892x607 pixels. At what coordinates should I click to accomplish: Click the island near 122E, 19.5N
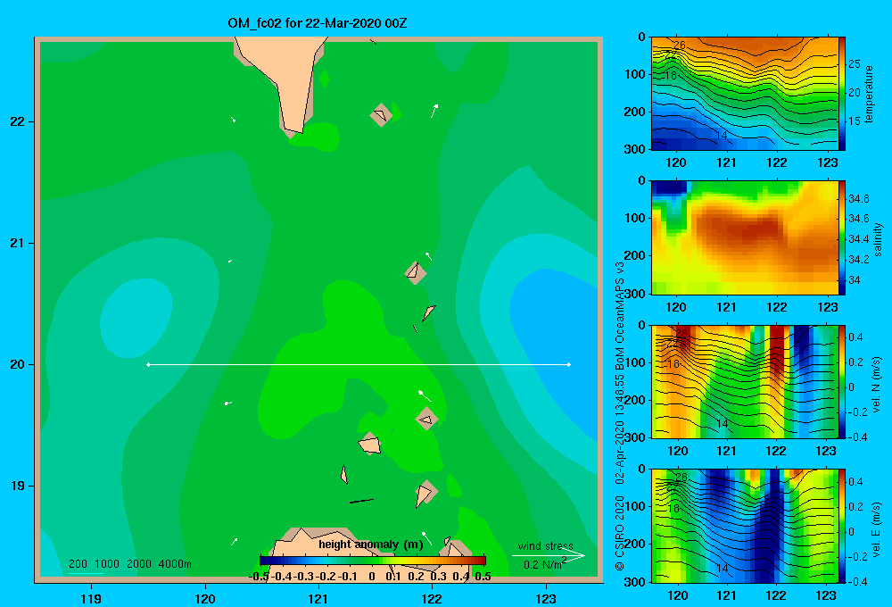(x=426, y=419)
